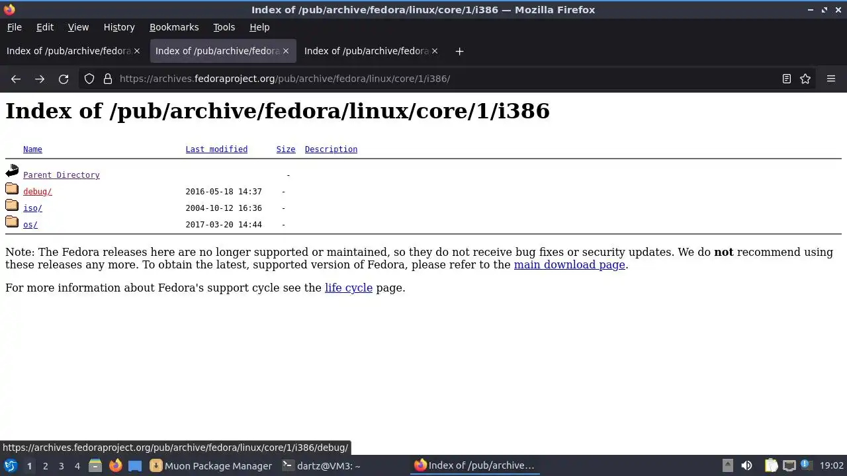Switch to virtual desktop 1
The height and width of the screenshot is (476, 847).
coord(29,466)
